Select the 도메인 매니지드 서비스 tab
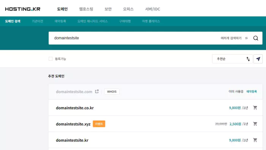The image size is (266, 150). click(92, 21)
